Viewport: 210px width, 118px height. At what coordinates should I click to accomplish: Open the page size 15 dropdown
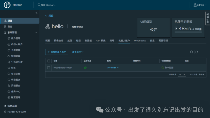click(x=182, y=75)
